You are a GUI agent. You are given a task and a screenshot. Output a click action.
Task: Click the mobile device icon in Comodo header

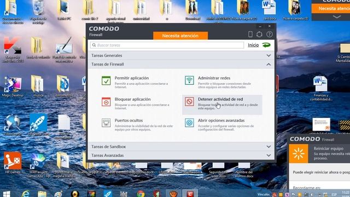tap(250, 34)
